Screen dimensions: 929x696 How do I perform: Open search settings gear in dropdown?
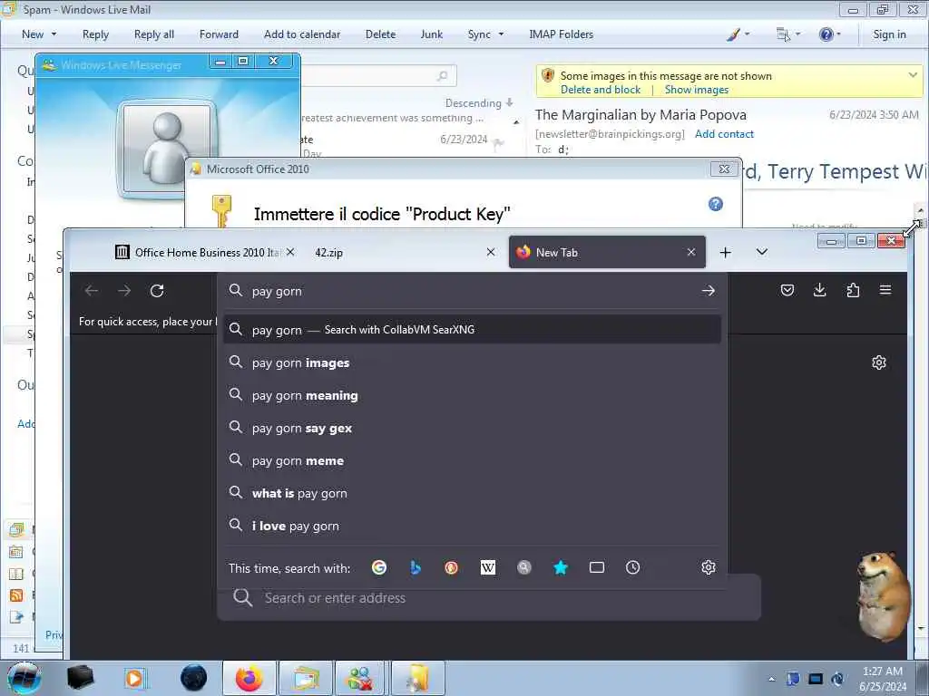pyautogui.click(x=708, y=567)
